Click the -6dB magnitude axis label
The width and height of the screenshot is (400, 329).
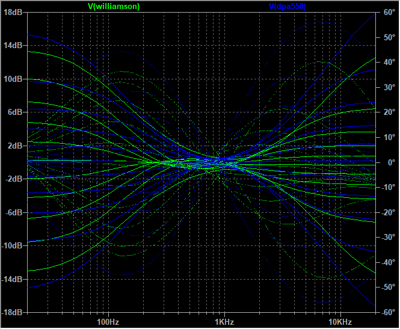pos(14,212)
